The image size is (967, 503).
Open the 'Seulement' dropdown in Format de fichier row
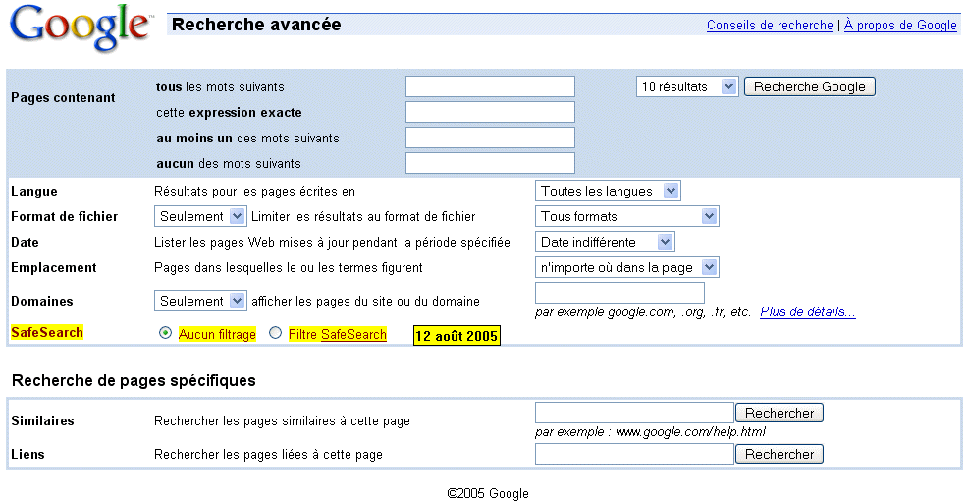pos(200,216)
